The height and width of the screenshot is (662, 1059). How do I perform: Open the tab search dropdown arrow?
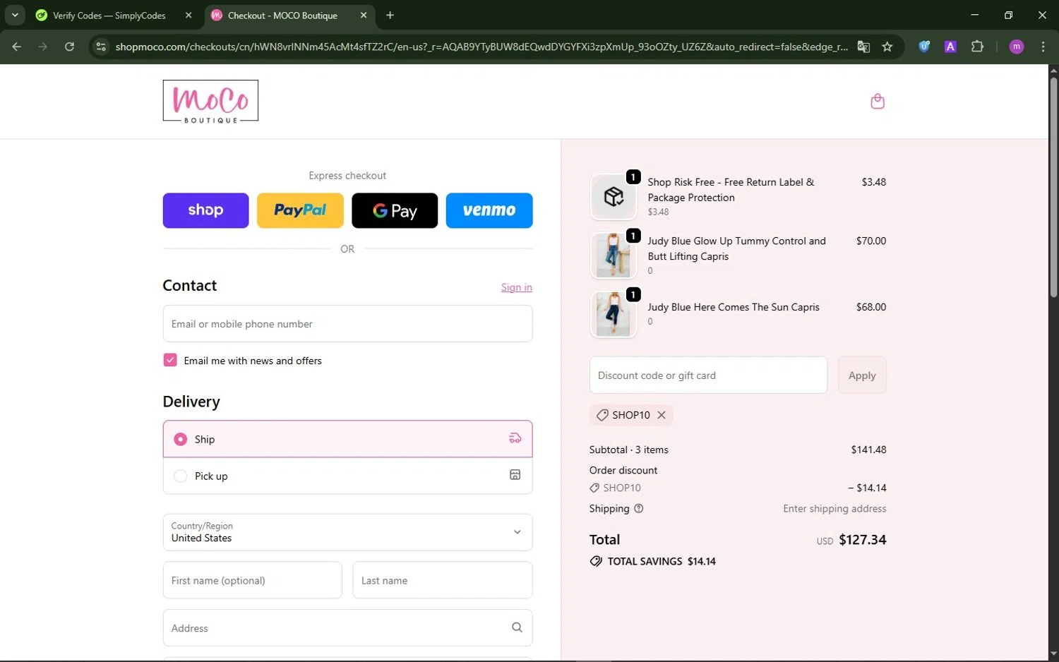click(15, 15)
